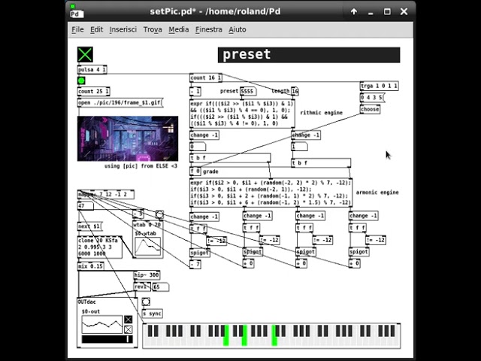Click the piano keyboard widget
The image size is (481, 361).
[271, 336]
